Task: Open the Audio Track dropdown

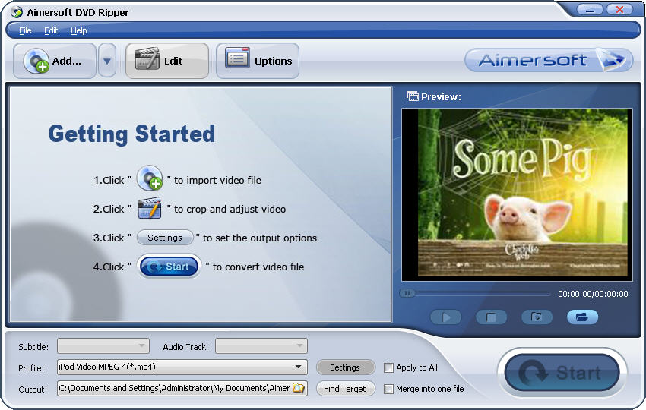Action: [261, 345]
